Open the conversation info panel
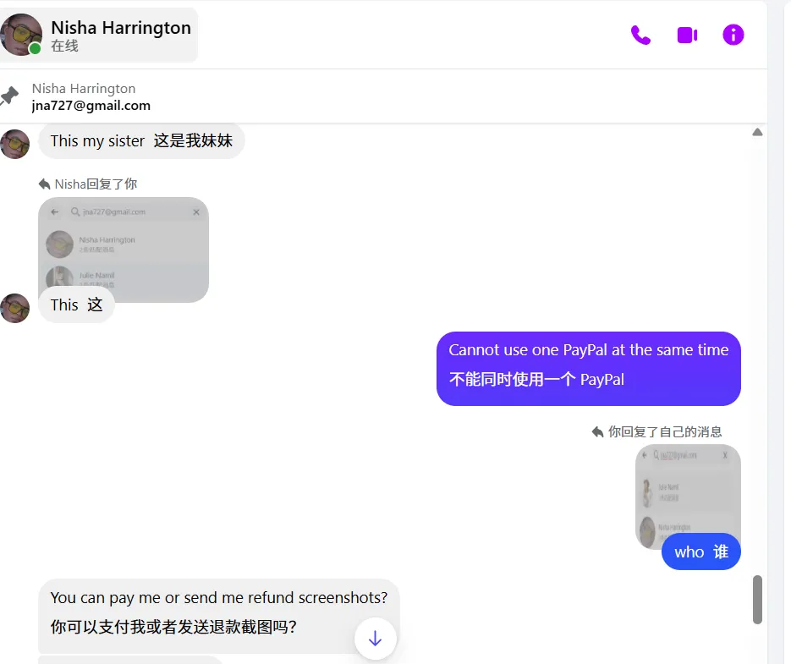The width and height of the screenshot is (791, 664). [733, 35]
